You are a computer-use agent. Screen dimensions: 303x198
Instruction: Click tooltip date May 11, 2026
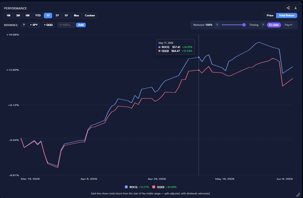pos(166,43)
